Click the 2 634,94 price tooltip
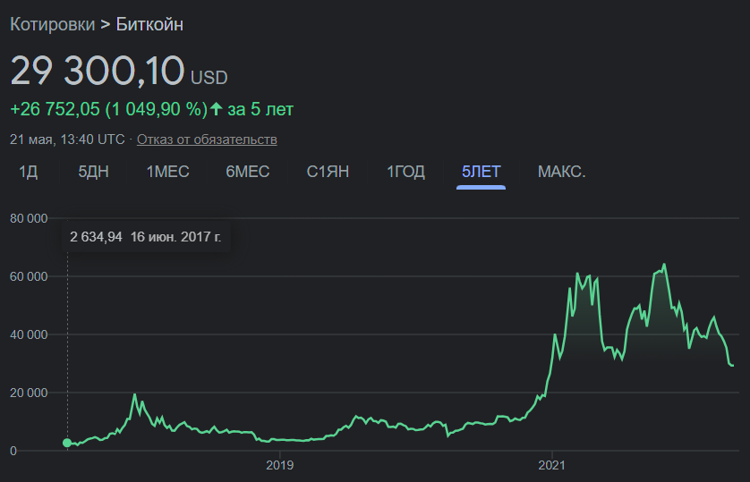 146,236
